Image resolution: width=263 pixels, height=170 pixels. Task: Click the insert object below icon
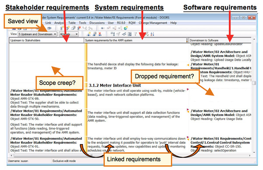click(x=68, y=28)
